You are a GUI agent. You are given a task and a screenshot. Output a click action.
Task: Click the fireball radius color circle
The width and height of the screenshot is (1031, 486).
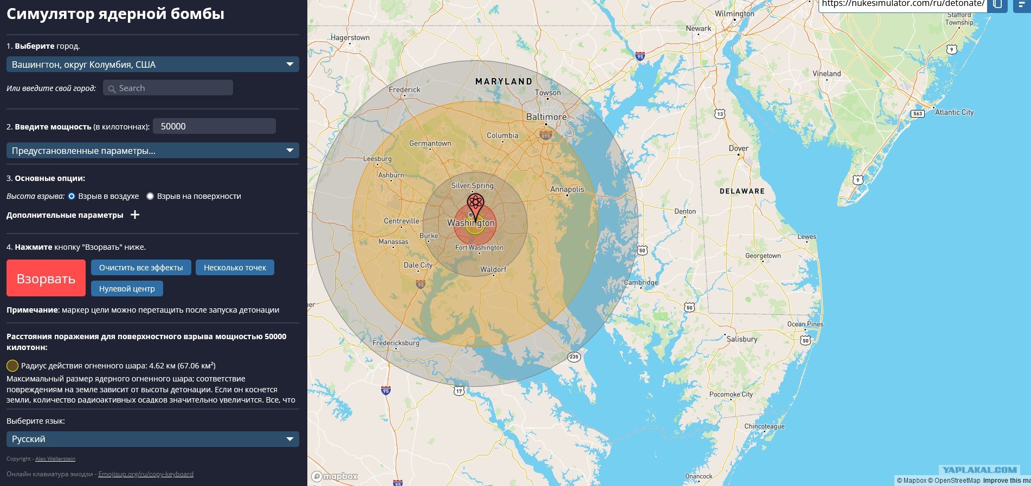12,366
